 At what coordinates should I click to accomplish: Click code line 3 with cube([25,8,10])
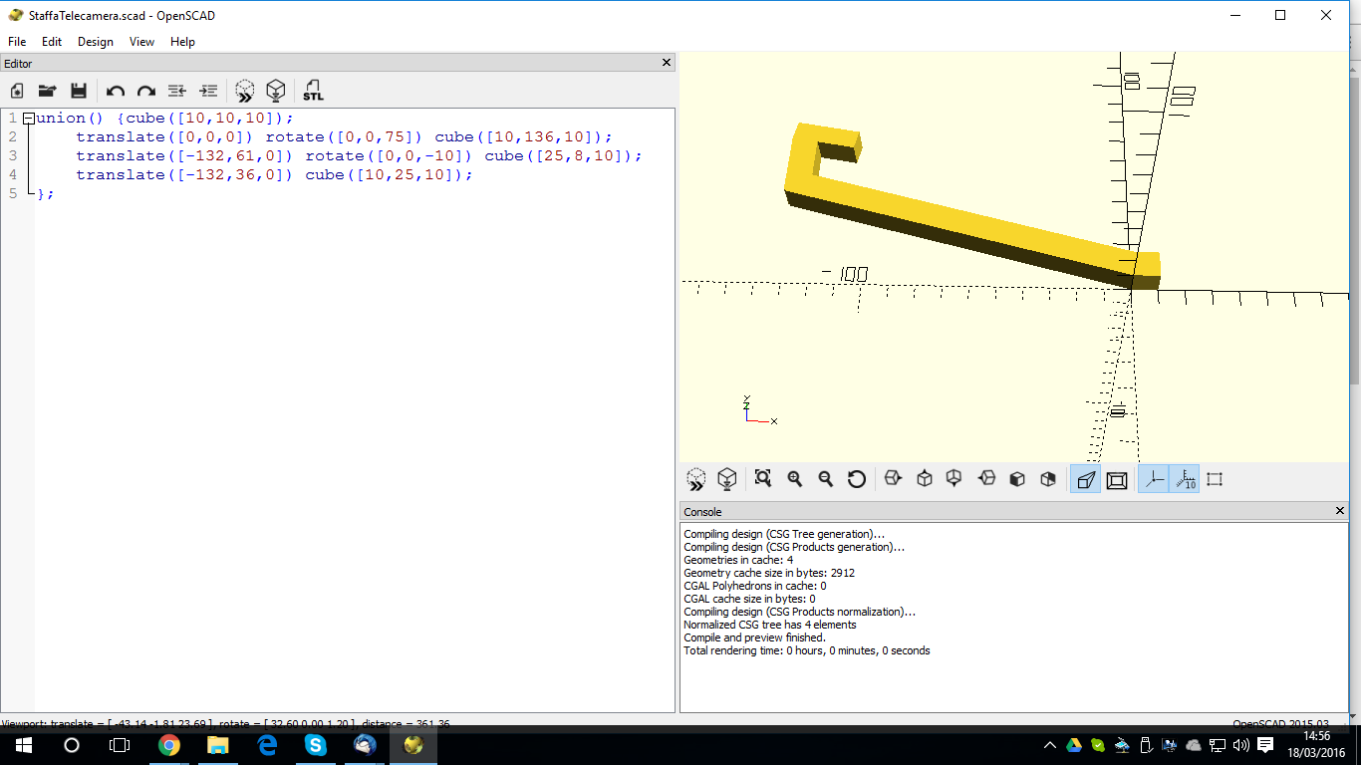coord(359,156)
